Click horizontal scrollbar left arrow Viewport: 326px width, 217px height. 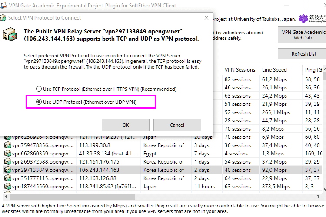[x=6, y=197]
